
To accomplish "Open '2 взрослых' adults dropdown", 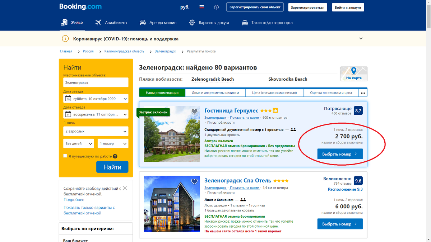I will click(96, 131).
